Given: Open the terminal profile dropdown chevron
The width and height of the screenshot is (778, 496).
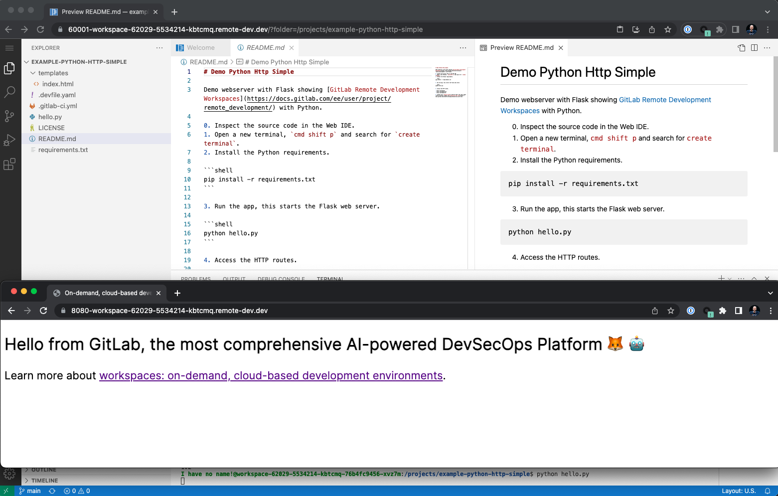Looking at the screenshot, I should pyautogui.click(x=730, y=279).
